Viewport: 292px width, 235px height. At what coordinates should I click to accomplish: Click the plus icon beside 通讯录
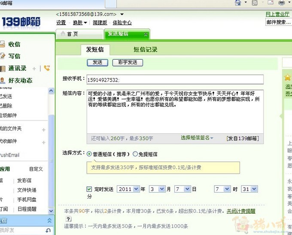pos(34,69)
